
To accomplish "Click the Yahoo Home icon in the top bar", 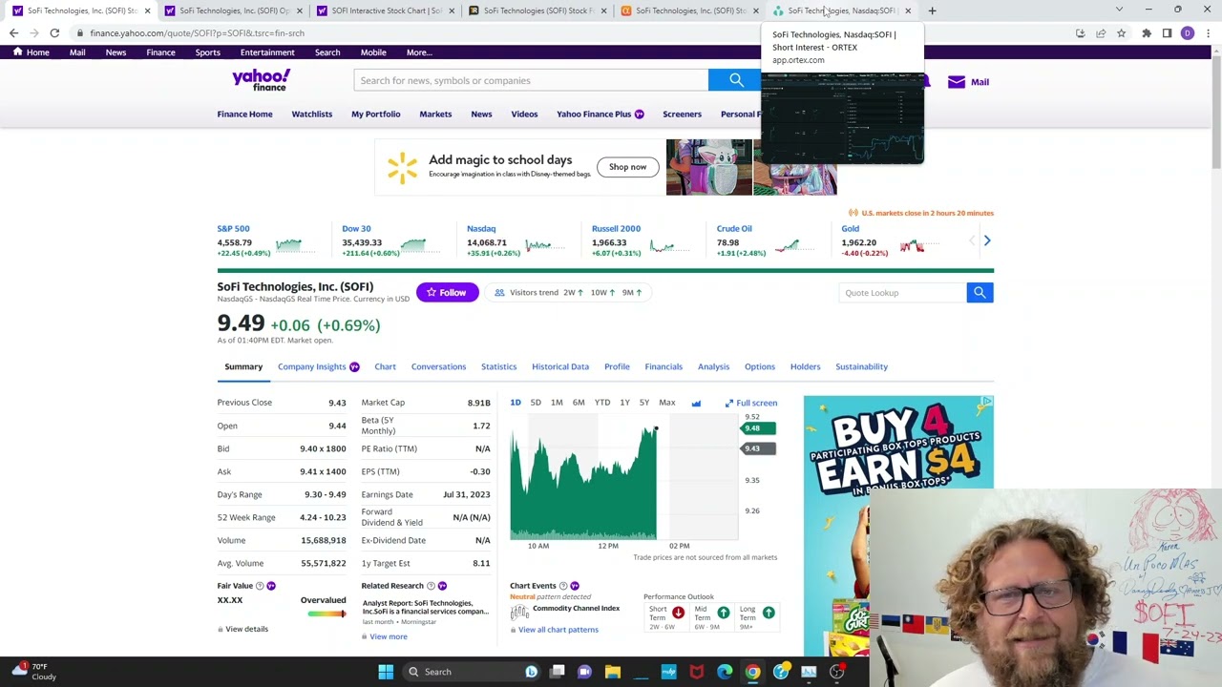I will click(x=17, y=52).
